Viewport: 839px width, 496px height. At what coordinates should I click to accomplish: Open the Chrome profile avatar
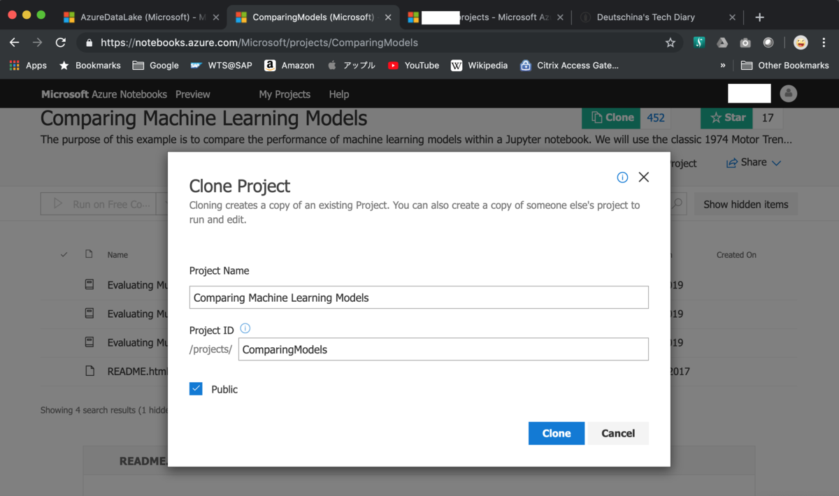click(801, 43)
